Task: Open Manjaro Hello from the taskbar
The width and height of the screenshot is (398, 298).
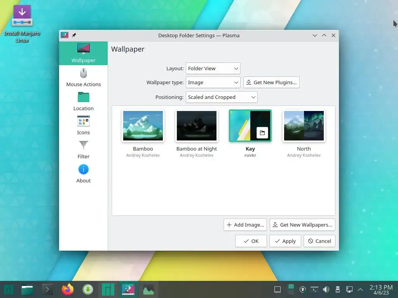Action: [108, 289]
